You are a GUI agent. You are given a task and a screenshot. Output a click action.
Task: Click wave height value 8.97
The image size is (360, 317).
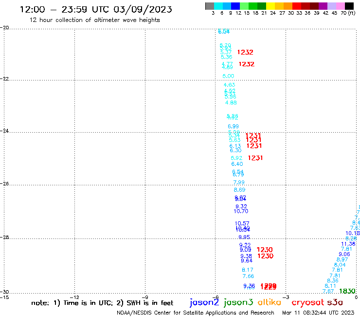342,259
